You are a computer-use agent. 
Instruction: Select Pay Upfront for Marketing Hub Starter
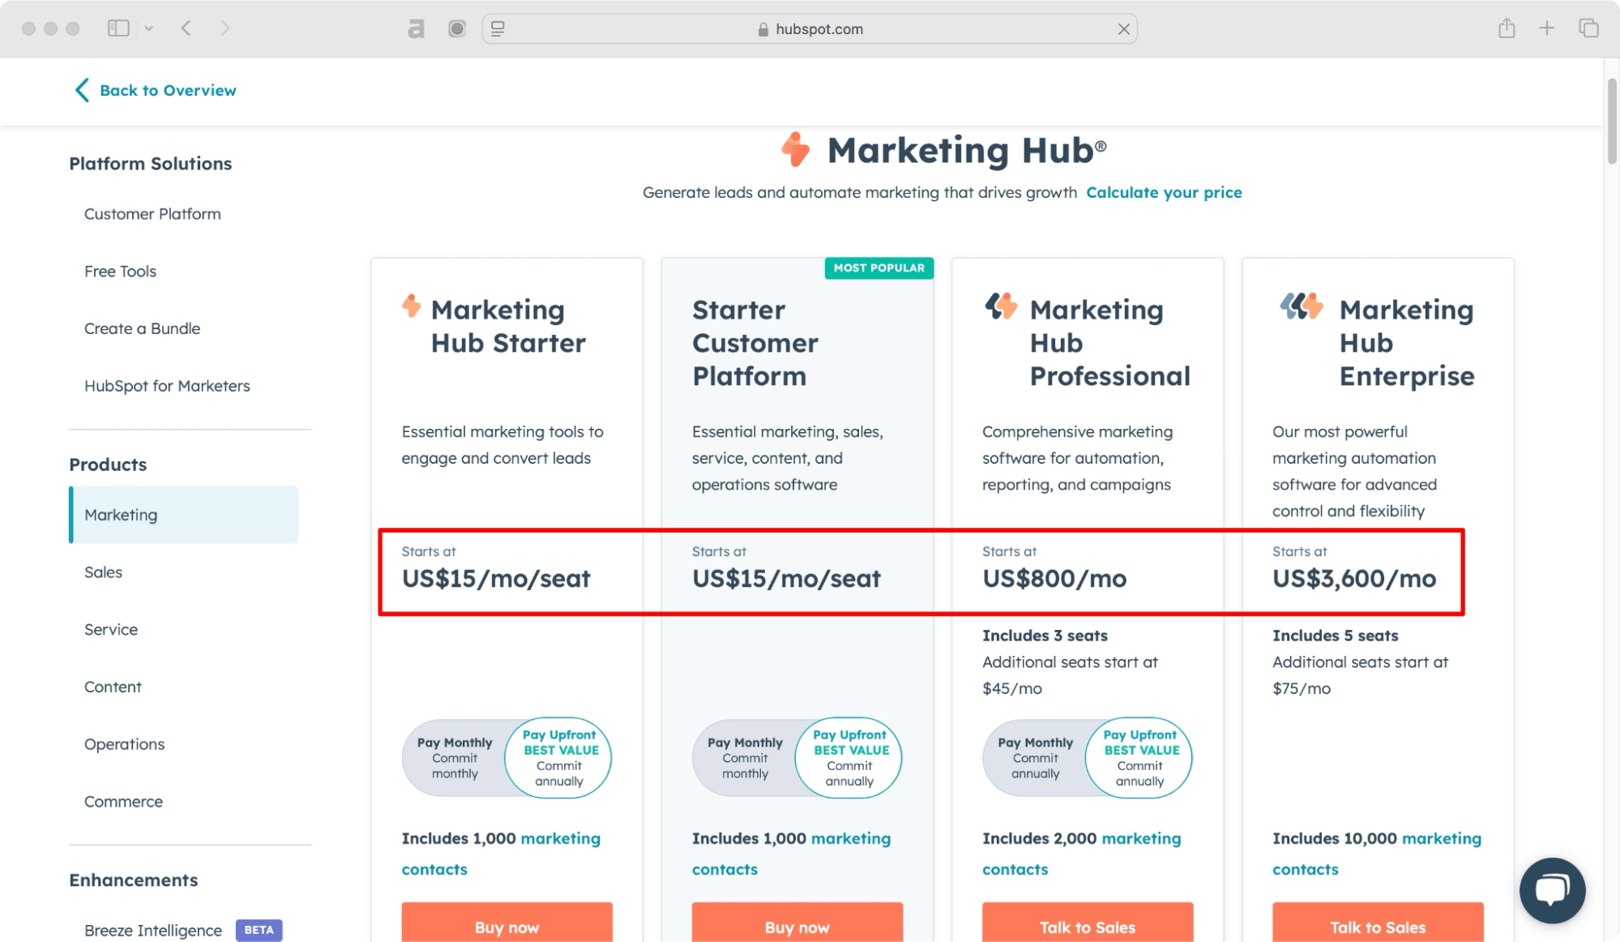click(559, 758)
